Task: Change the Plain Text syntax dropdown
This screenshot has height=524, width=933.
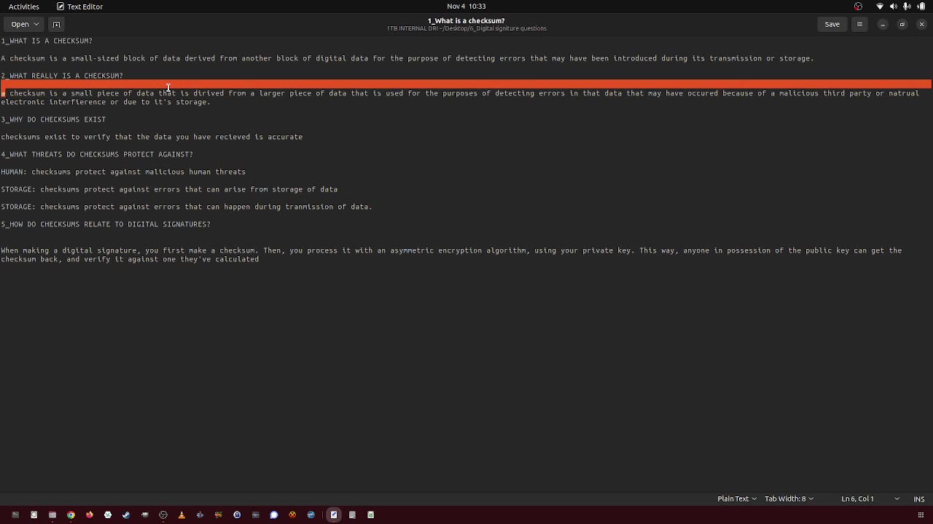Action: point(737,499)
